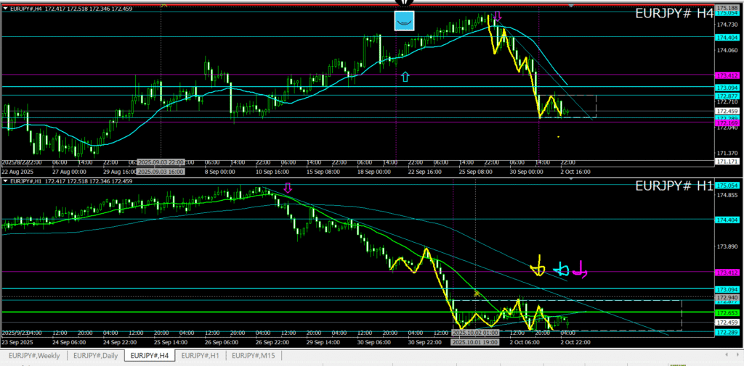Switch to the EURJPY#,H1 chart tab
Screen dimensions: 744x366
coord(200,355)
